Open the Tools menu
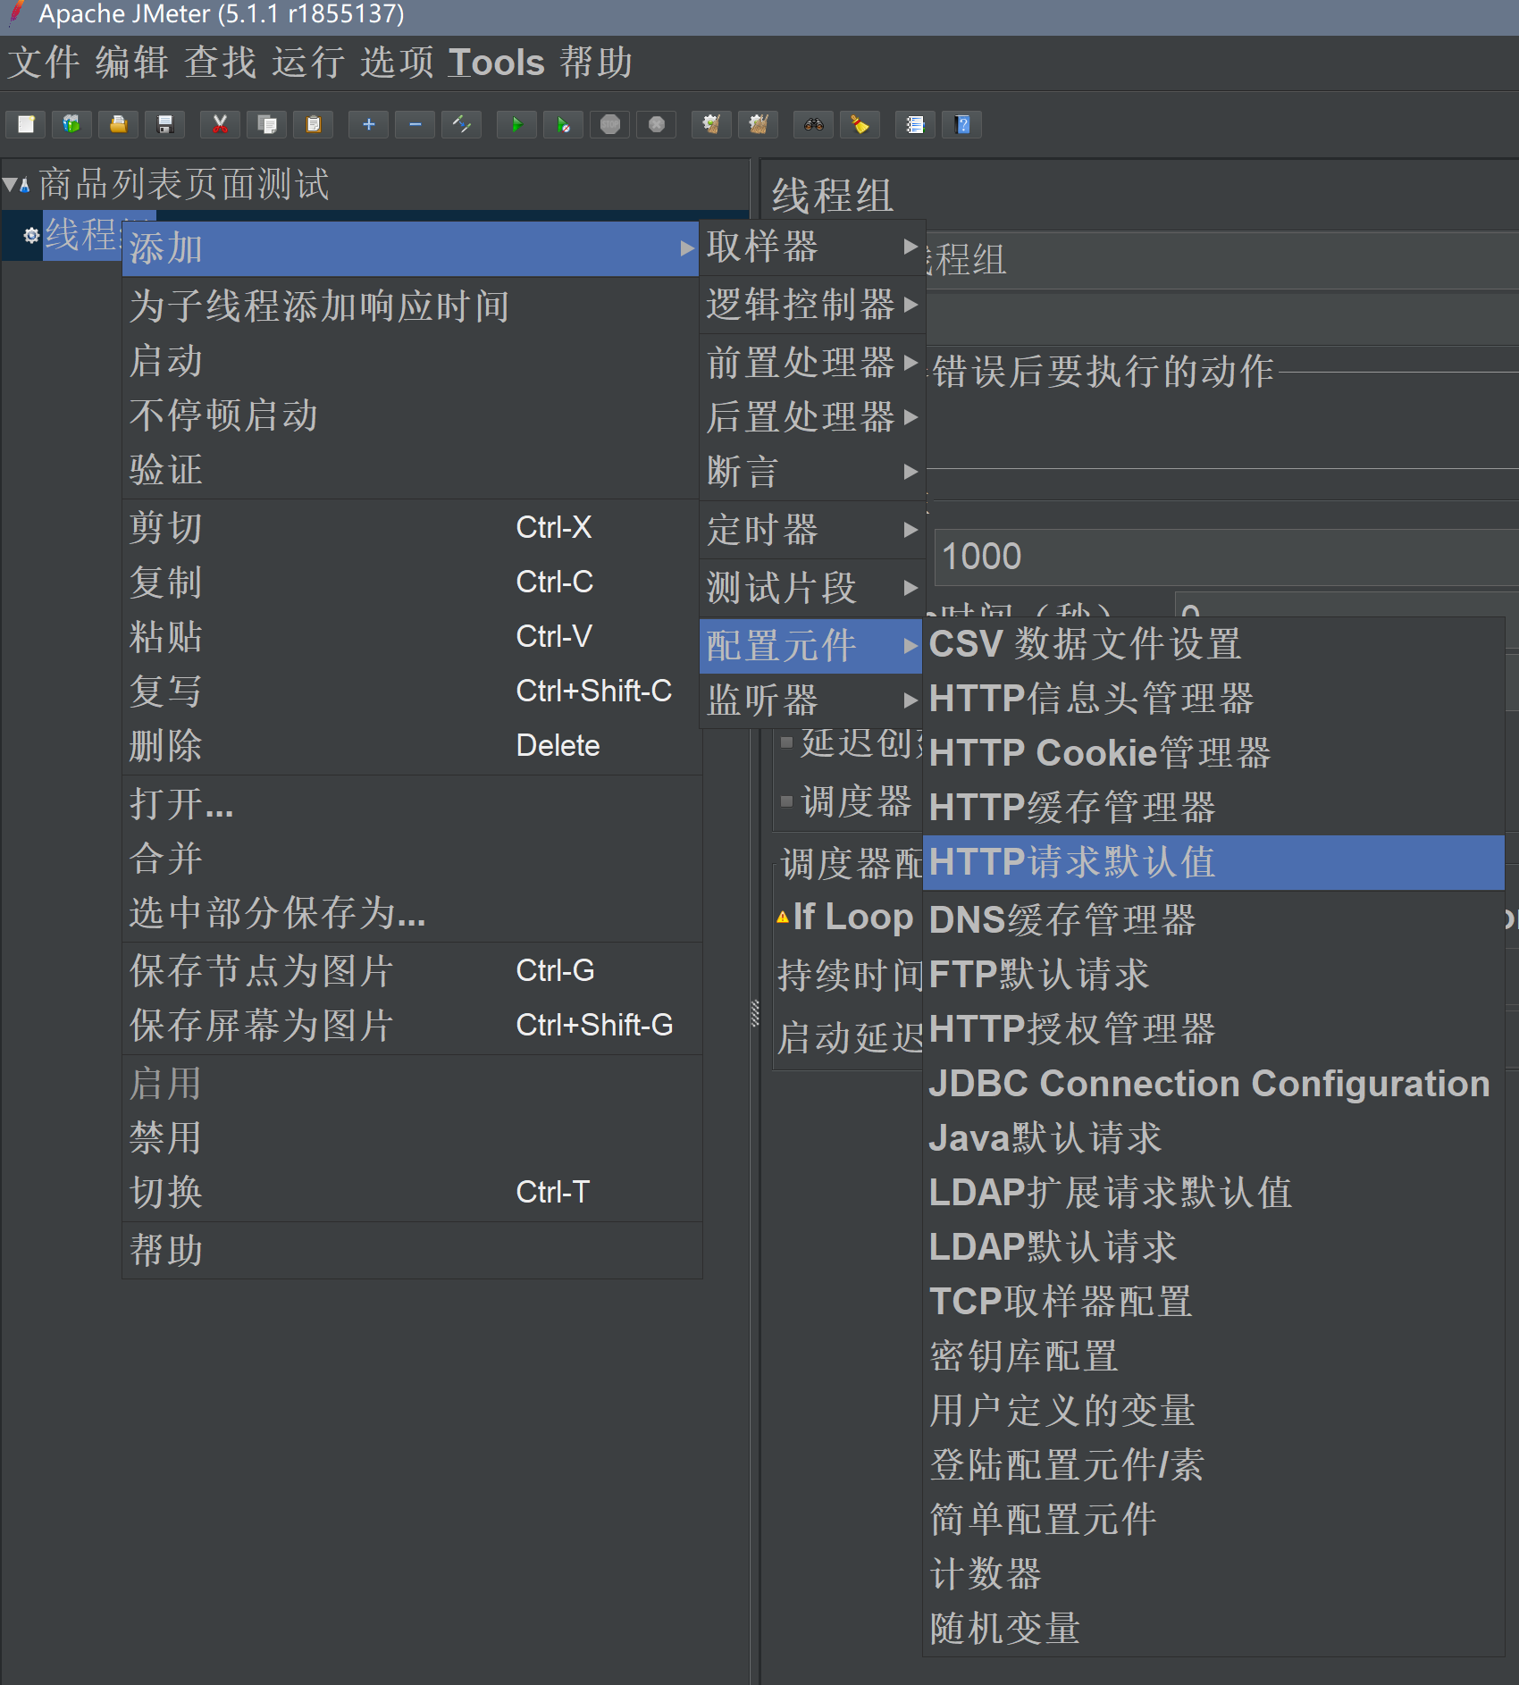This screenshot has height=1685, width=1519. coord(497,63)
